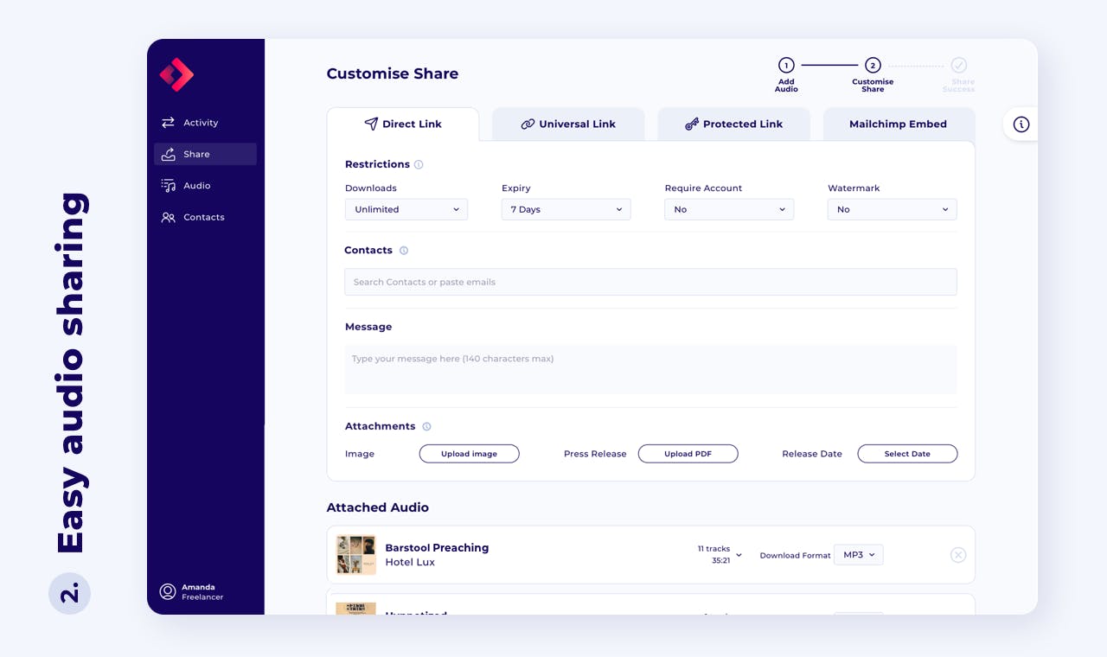1107x657 pixels.
Task: Click the Restrictions section heading
Action: (377, 164)
